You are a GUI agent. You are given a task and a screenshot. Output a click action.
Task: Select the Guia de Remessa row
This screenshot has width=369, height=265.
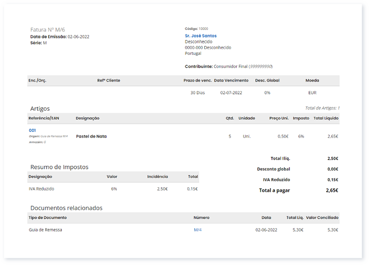pos(45,230)
